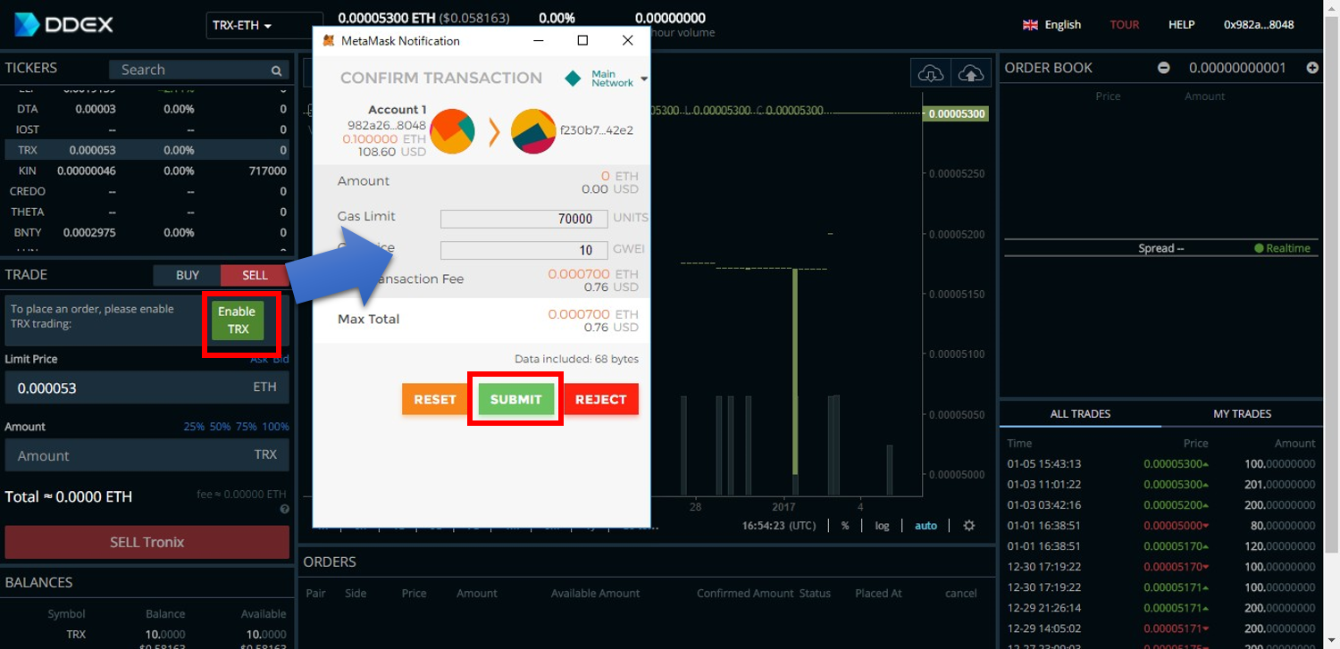Click the Gas Limit input field
This screenshot has width=1340, height=649.
(x=523, y=219)
